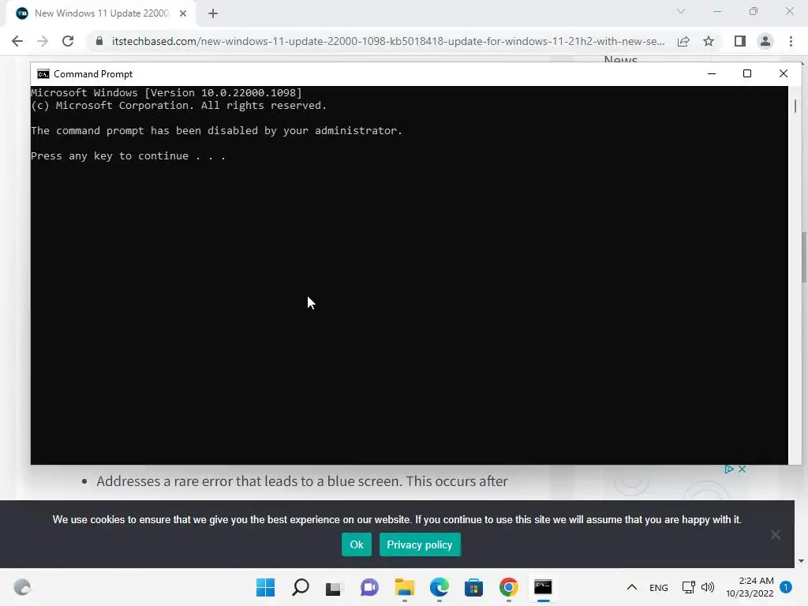Screen dimensions: 808x606
Task: Accept cookies with the Ok button
Action: [357, 544]
